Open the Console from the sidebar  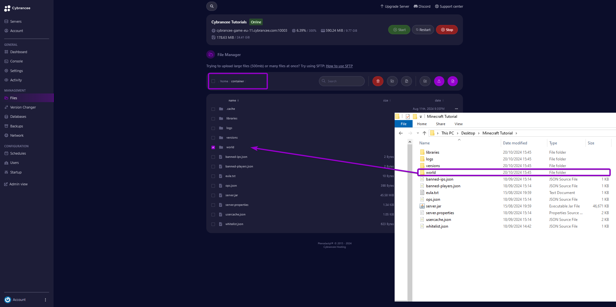(x=16, y=61)
